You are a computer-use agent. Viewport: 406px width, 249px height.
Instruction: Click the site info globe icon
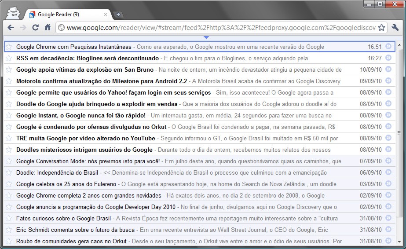[62, 27]
